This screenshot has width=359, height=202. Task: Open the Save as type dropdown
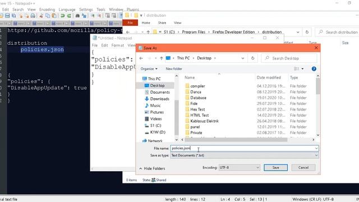(316, 155)
